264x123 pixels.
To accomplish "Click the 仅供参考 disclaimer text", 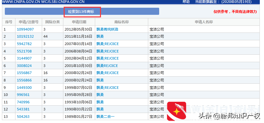I will click(x=235, y=12).
